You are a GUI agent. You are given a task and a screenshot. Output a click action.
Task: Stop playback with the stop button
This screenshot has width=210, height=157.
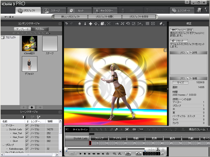coord(85,154)
